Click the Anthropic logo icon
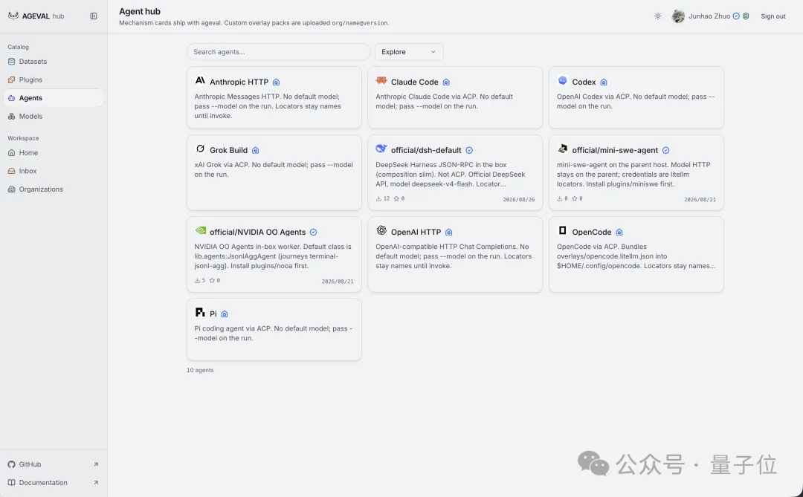 (x=200, y=80)
